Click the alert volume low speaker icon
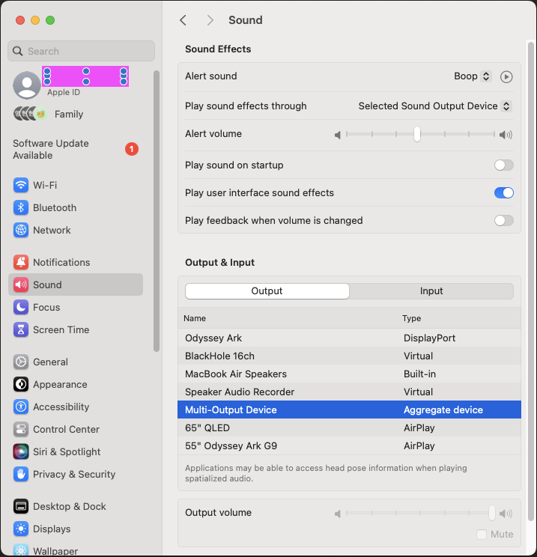 (x=338, y=135)
